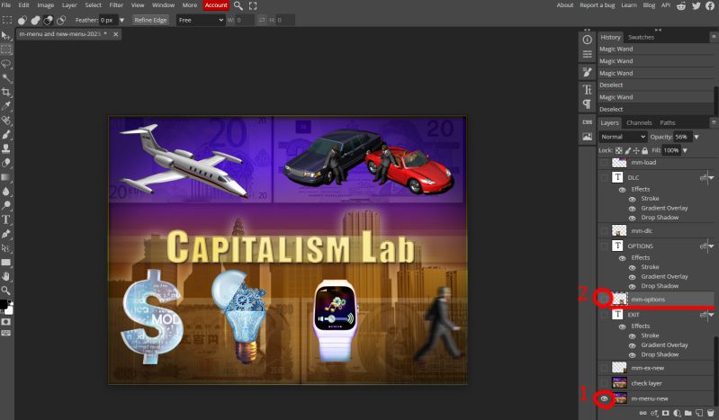Select the Pen tool

(x=6, y=234)
